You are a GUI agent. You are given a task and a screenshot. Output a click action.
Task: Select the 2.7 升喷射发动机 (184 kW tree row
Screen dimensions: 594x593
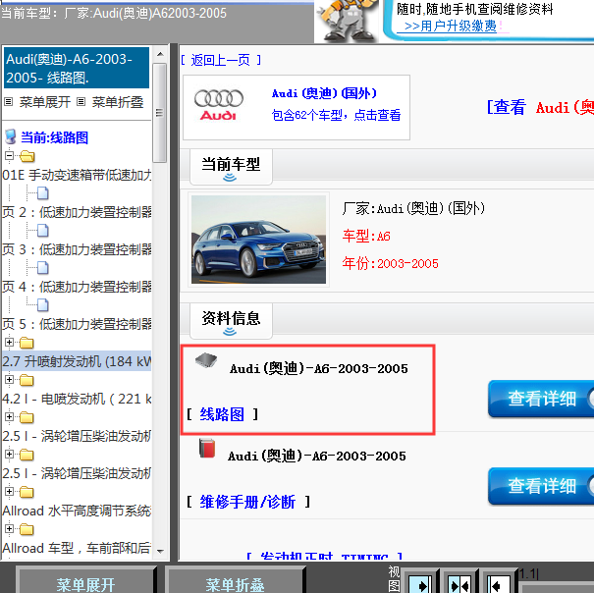[77, 361]
